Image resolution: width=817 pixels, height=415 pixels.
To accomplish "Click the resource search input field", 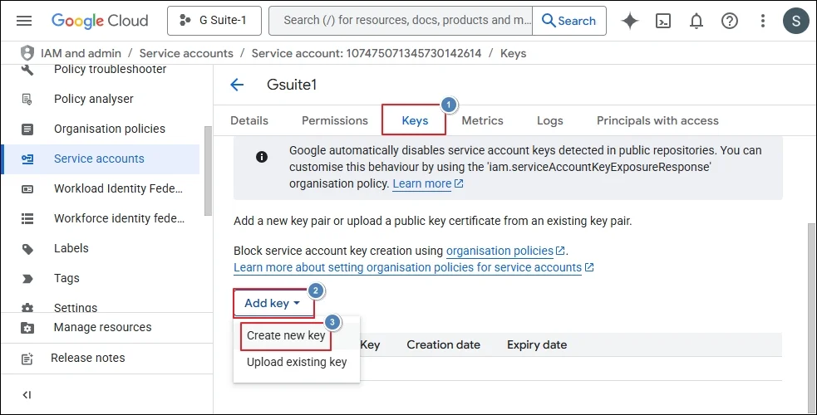I will pos(401,21).
